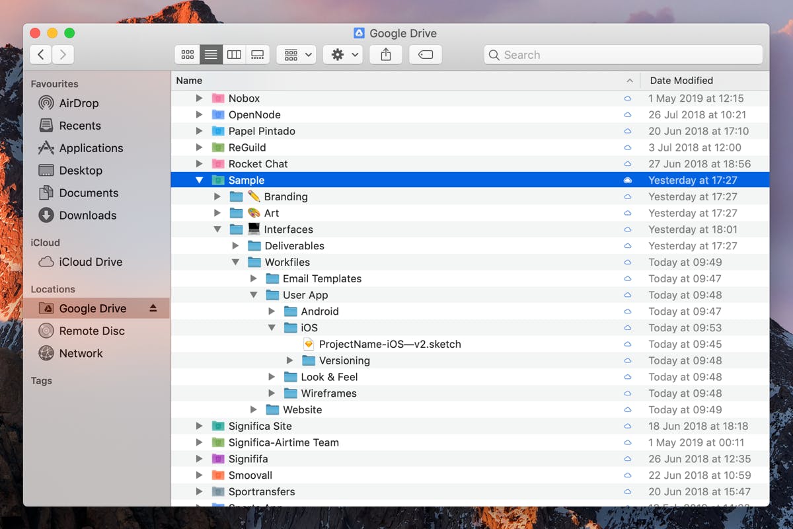Open Desktop in the sidebar
This screenshot has width=793, height=529.
[81, 171]
